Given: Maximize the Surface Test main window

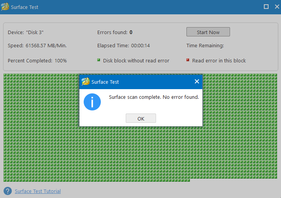Looking at the screenshot, I should click(x=266, y=7).
